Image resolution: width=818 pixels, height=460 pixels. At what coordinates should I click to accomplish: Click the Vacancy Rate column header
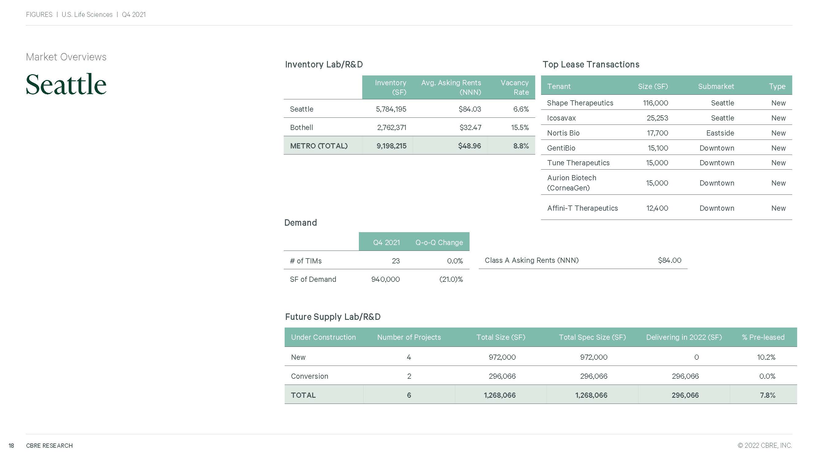tap(514, 87)
